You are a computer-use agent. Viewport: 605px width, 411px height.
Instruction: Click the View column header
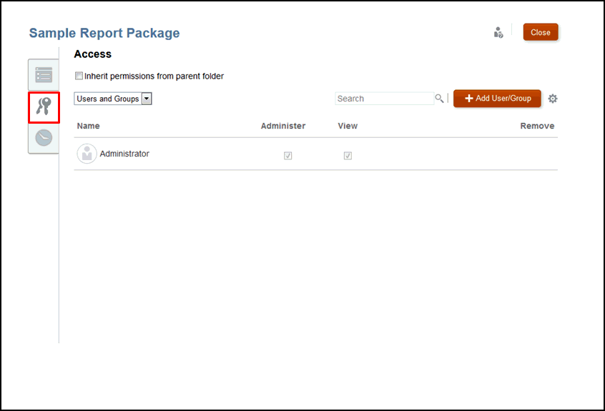click(x=348, y=126)
